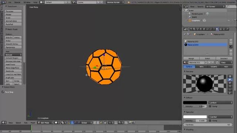Open the material Data link dropdown
This screenshot has width=237, height=133.
pyautogui.click(x=226, y=62)
